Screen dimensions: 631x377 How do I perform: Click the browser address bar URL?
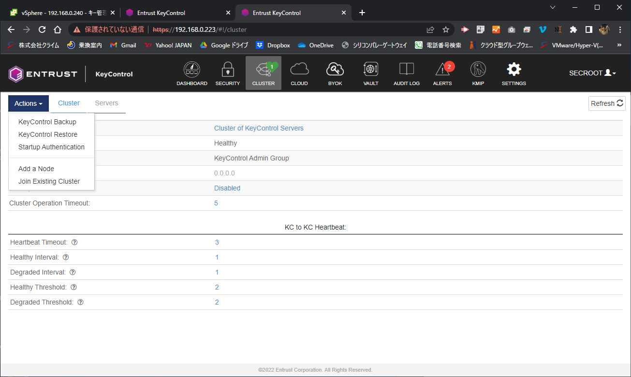coord(200,29)
